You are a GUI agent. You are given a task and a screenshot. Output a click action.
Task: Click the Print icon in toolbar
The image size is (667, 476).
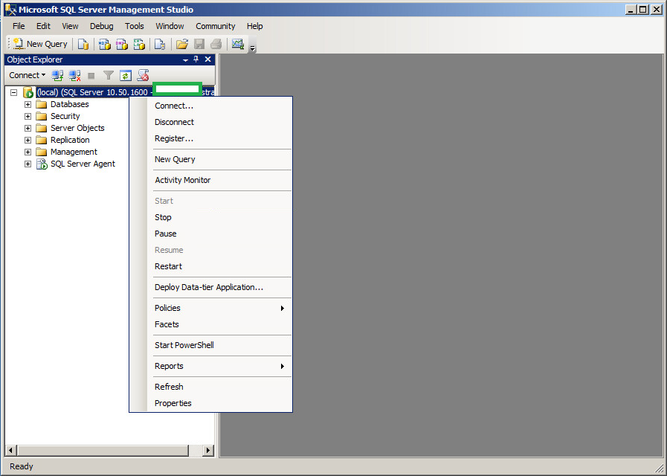pyautogui.click(x=216, y=44)
